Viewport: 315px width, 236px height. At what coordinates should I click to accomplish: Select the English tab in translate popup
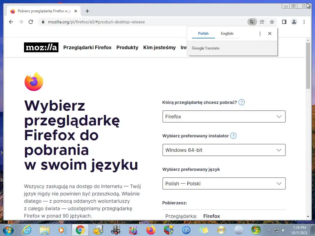coord(227,33)
